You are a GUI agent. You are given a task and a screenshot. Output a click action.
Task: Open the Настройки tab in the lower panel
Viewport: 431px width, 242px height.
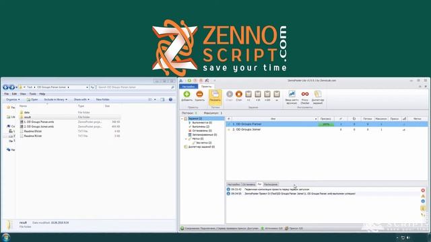tap(234, 184)
